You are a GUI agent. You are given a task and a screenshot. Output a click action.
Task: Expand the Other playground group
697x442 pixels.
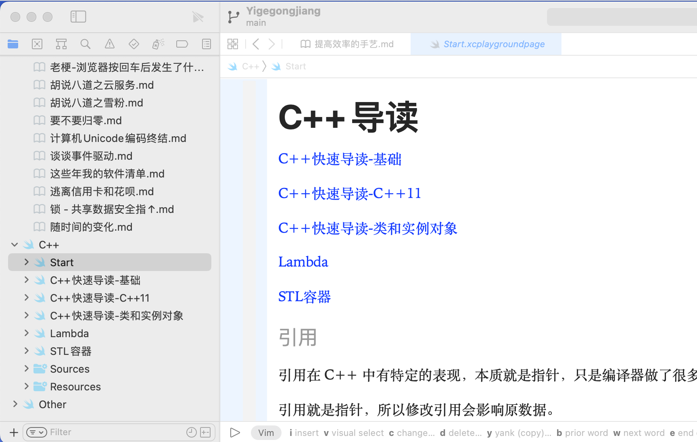point(15,404)
